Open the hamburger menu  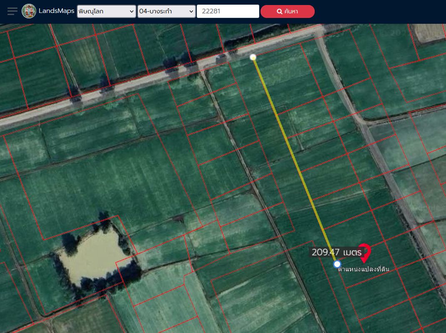tap(12, 11)
